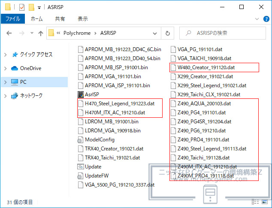
Task: Select the UpdateFW file icon
Action: click(80, 176)
